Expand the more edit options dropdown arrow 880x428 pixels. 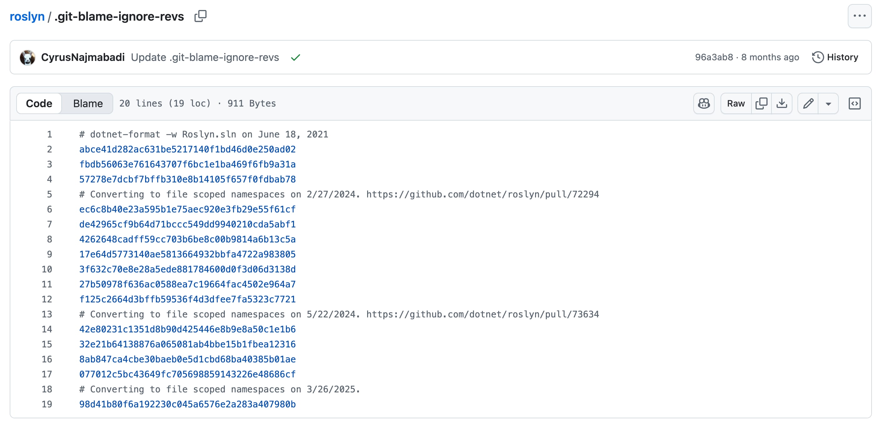[x=828, y=103]
